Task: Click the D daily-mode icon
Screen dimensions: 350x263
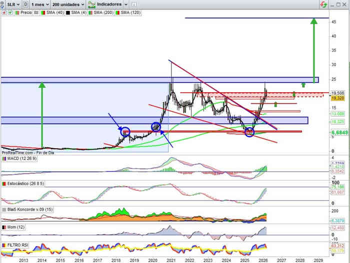Action: pos(25,4)
